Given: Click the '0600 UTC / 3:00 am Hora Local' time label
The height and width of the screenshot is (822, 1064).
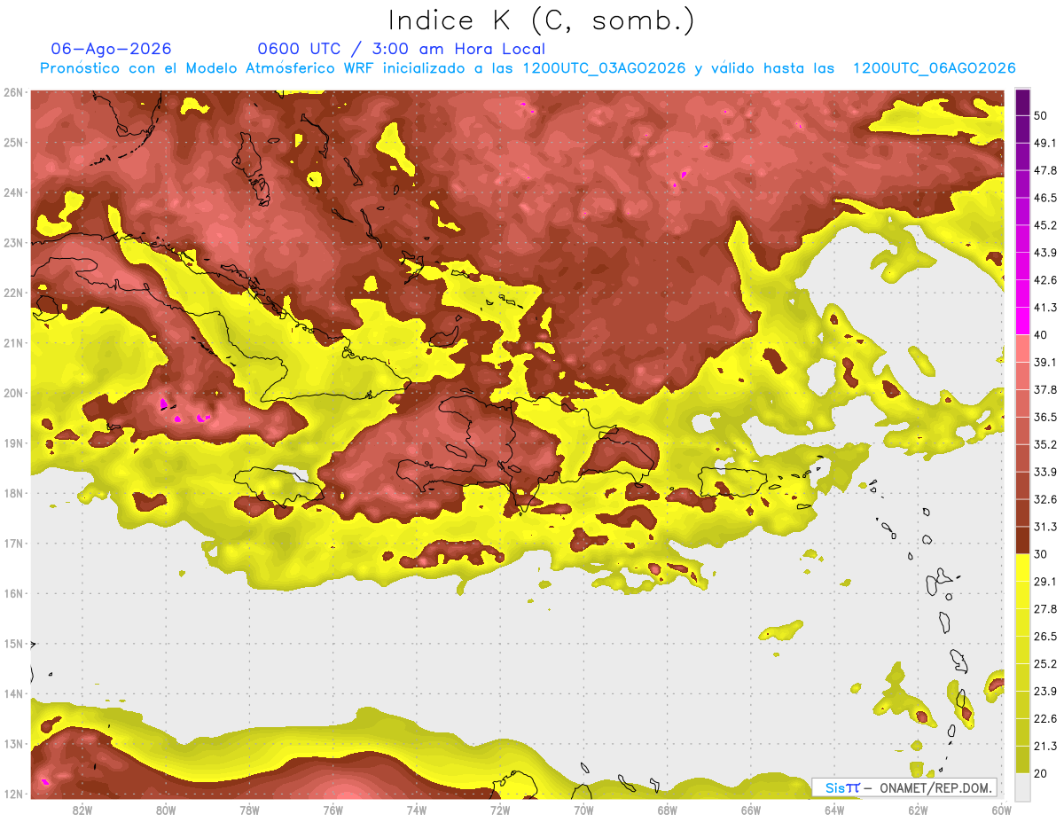Looking at the screenshot, I should coord(401,49).
